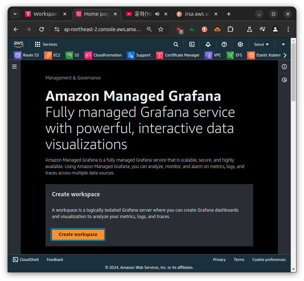
Task: Open Cookie preferences
Action: [269, 260]
